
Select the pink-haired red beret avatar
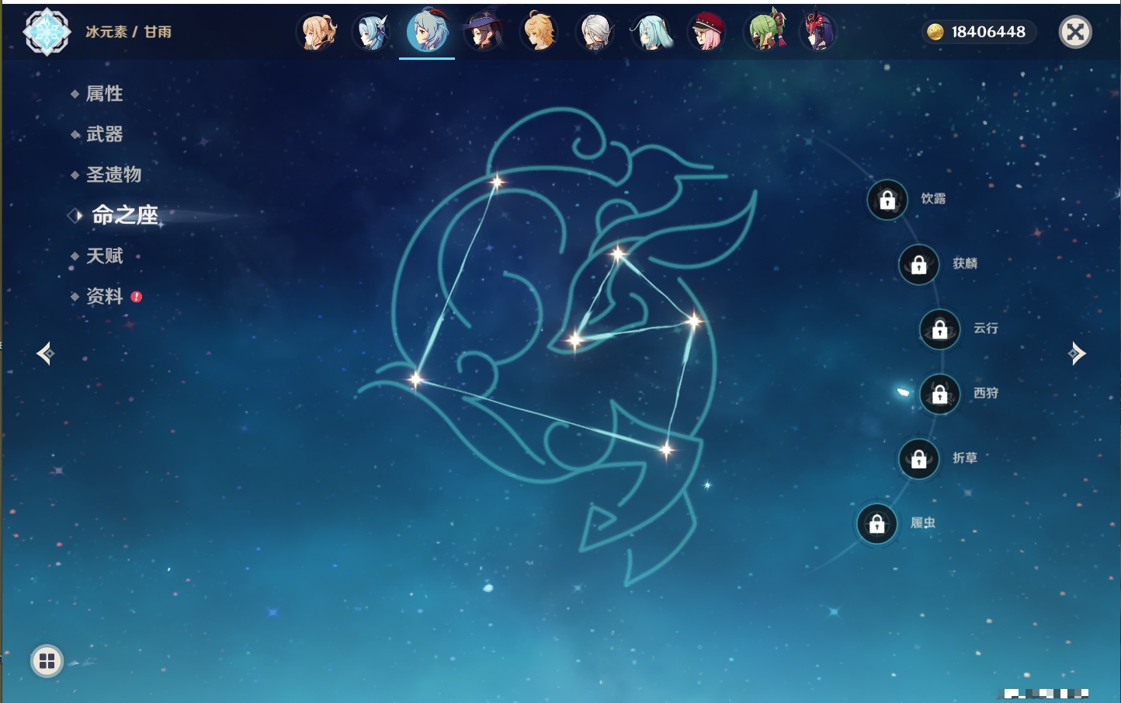tap(707, 32)
